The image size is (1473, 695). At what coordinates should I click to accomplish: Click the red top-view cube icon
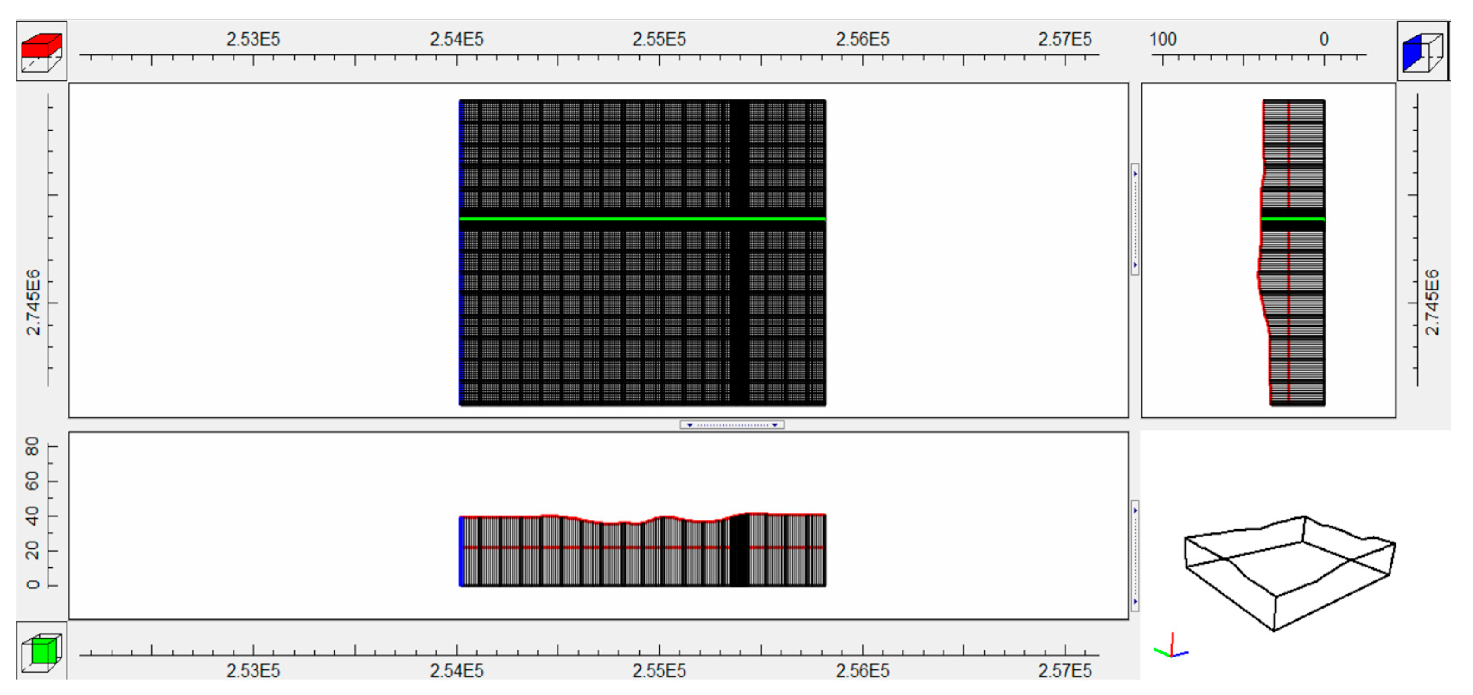tap(41, 51)
